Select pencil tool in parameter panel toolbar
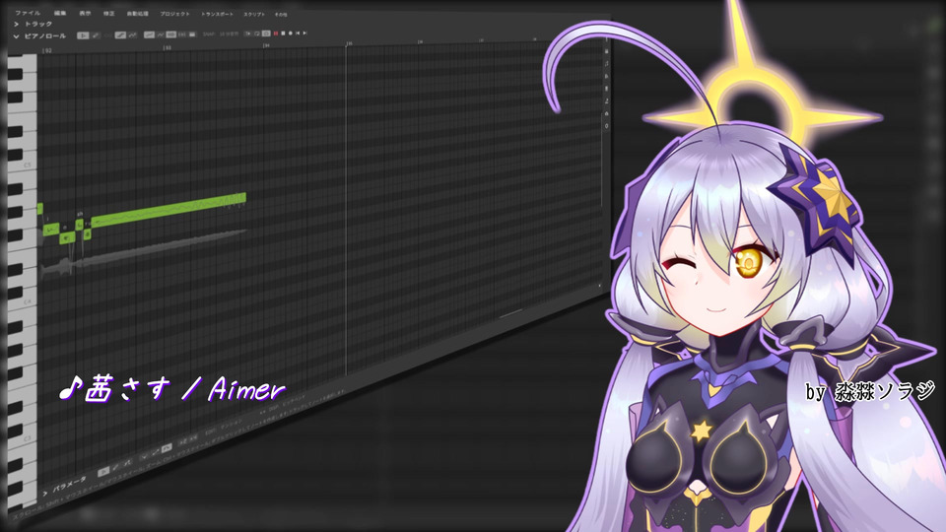The height and width of the screenshot is (532, 946). (x=115, y=467)
